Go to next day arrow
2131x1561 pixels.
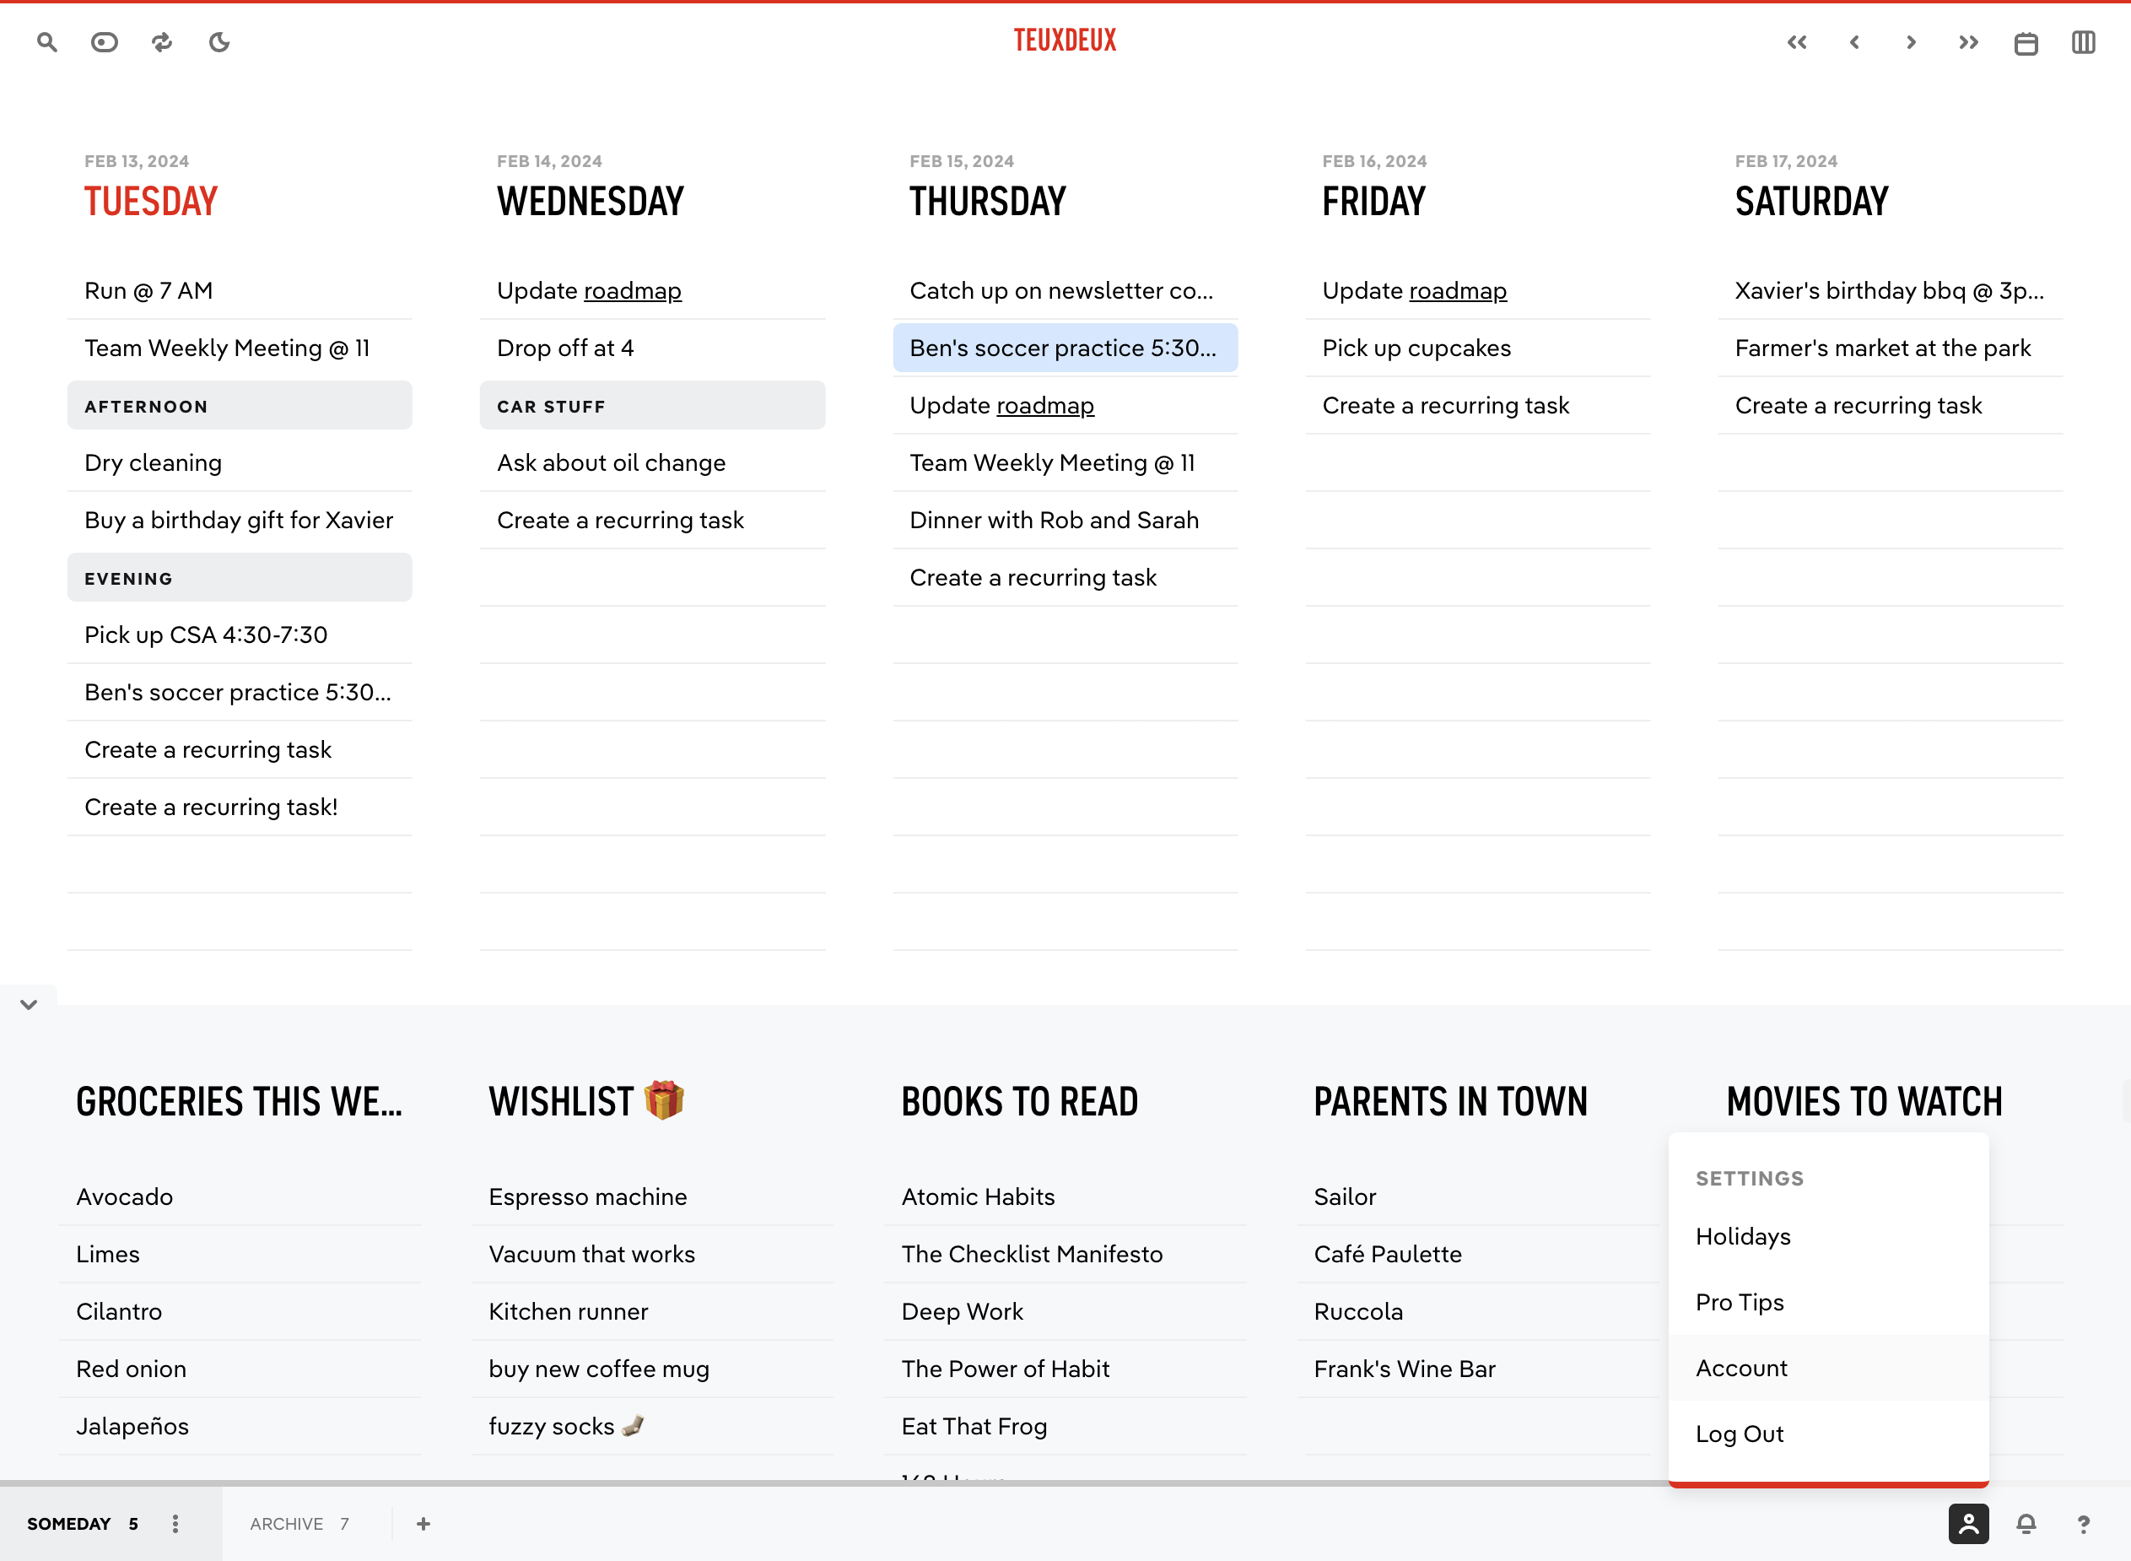click(1911, 42)
